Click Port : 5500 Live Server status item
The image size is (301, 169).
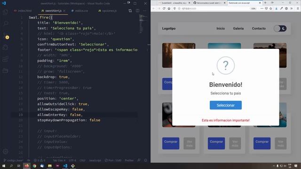click(113, 161)
